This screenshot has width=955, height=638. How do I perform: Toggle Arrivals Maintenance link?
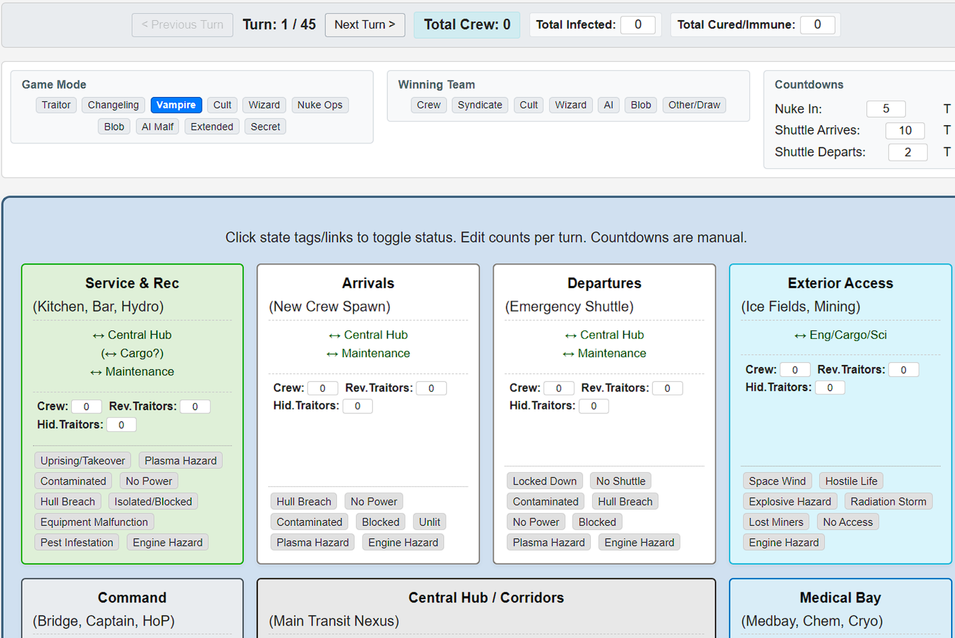368,353
